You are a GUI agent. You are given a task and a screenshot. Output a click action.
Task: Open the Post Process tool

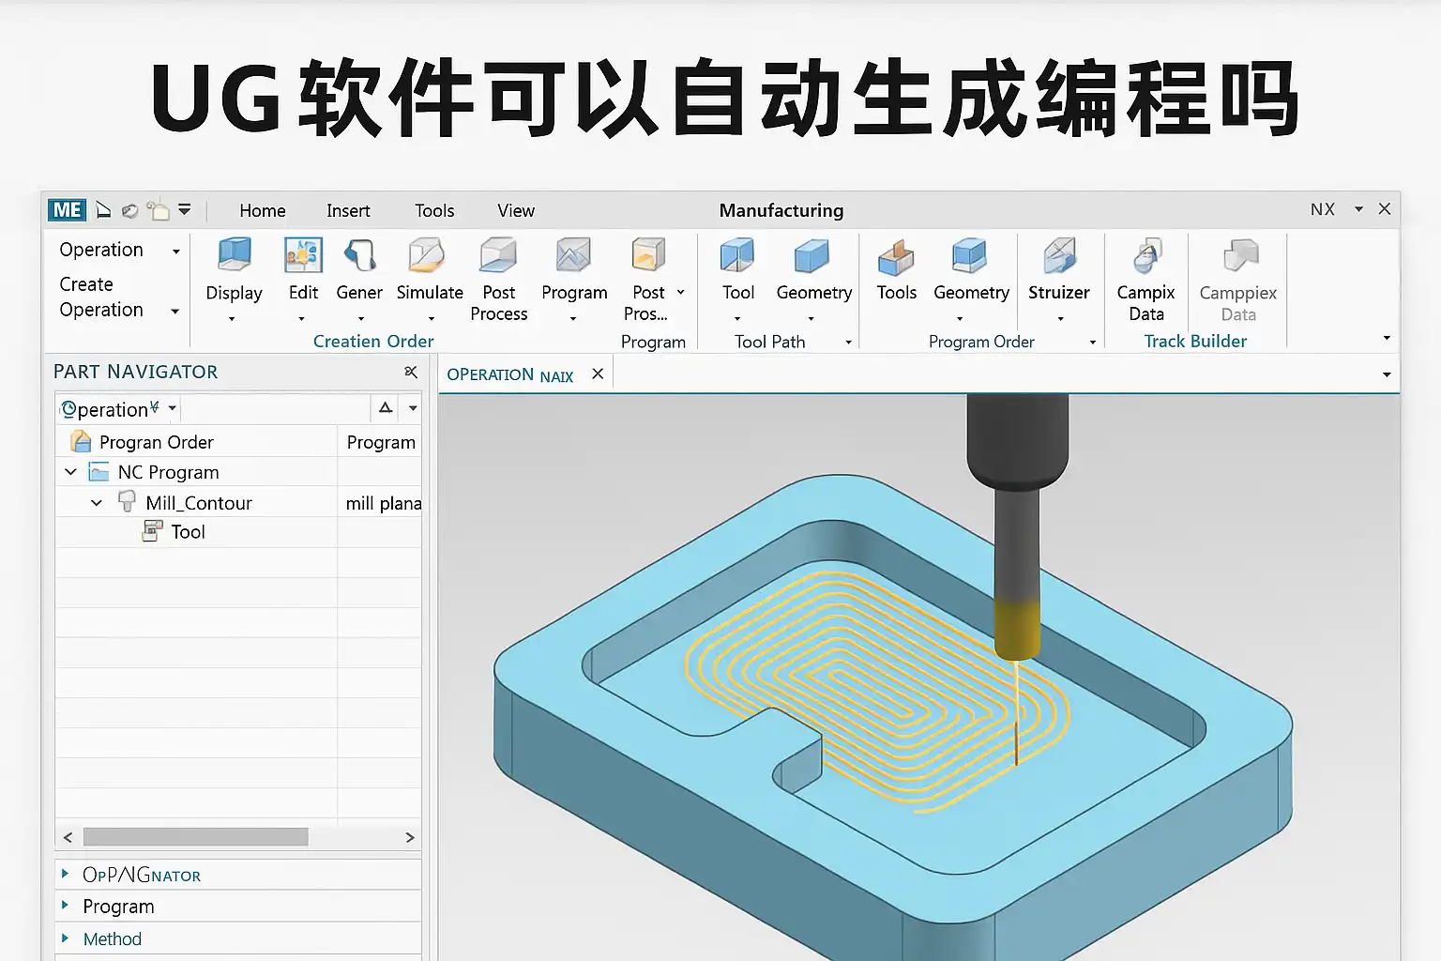[498, 255]
